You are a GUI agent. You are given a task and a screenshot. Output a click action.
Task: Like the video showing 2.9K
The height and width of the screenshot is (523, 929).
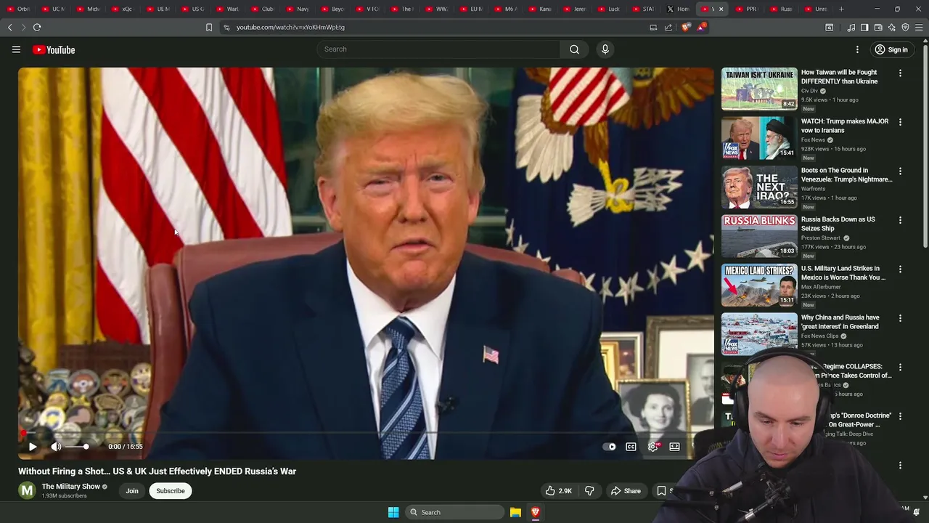(558, 491)
